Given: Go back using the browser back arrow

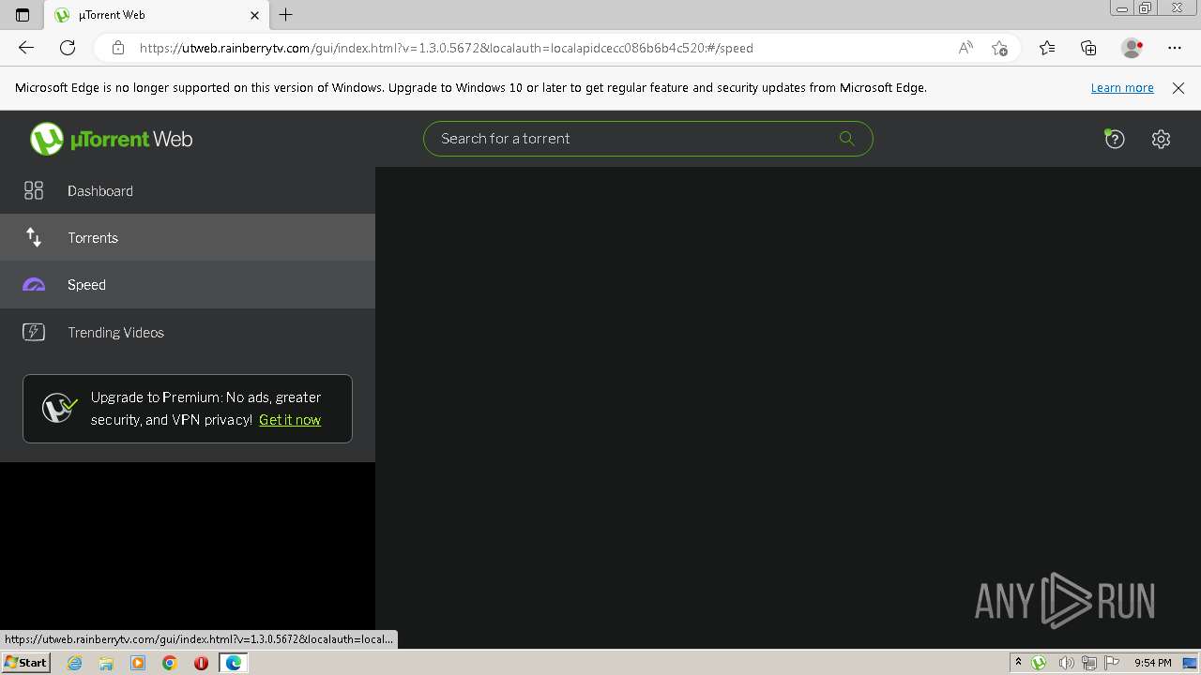Looking at the screenshot, I should pyautogui.click(x=26, y=48).
